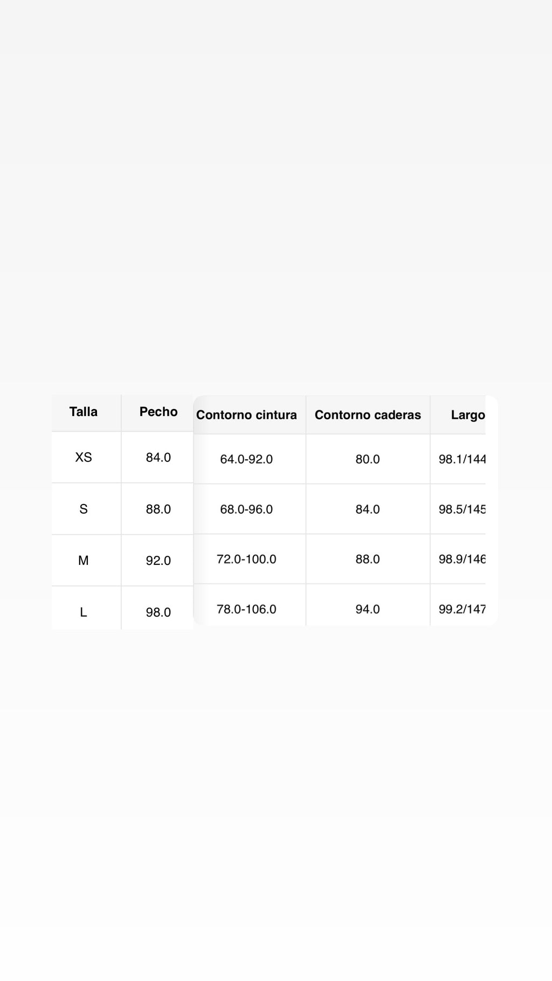552x981 pixels.
Task: Click waist range 64.0-92.0 cell
Action: click(246, 459)
